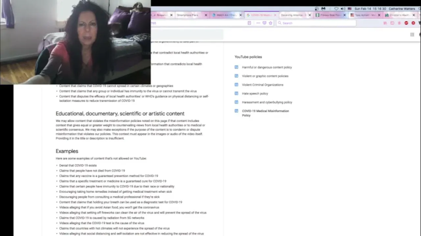Viewport: 421px width, 236px height.
Task: Click the immunity due to race or nationality line
Action: pos(117,187)
